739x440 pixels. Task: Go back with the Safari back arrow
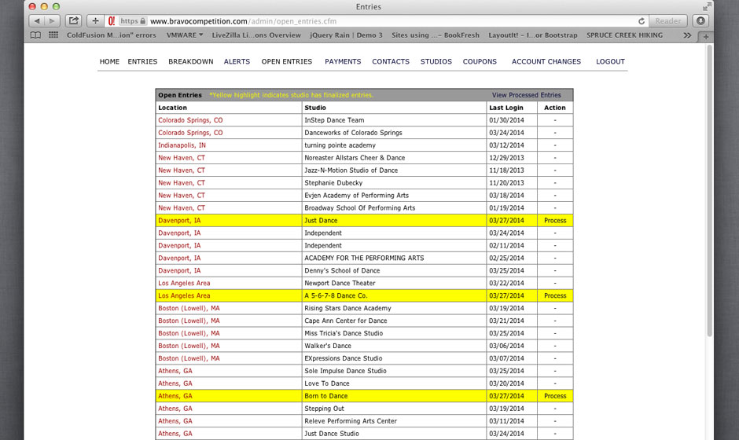(x=37, y=20)
